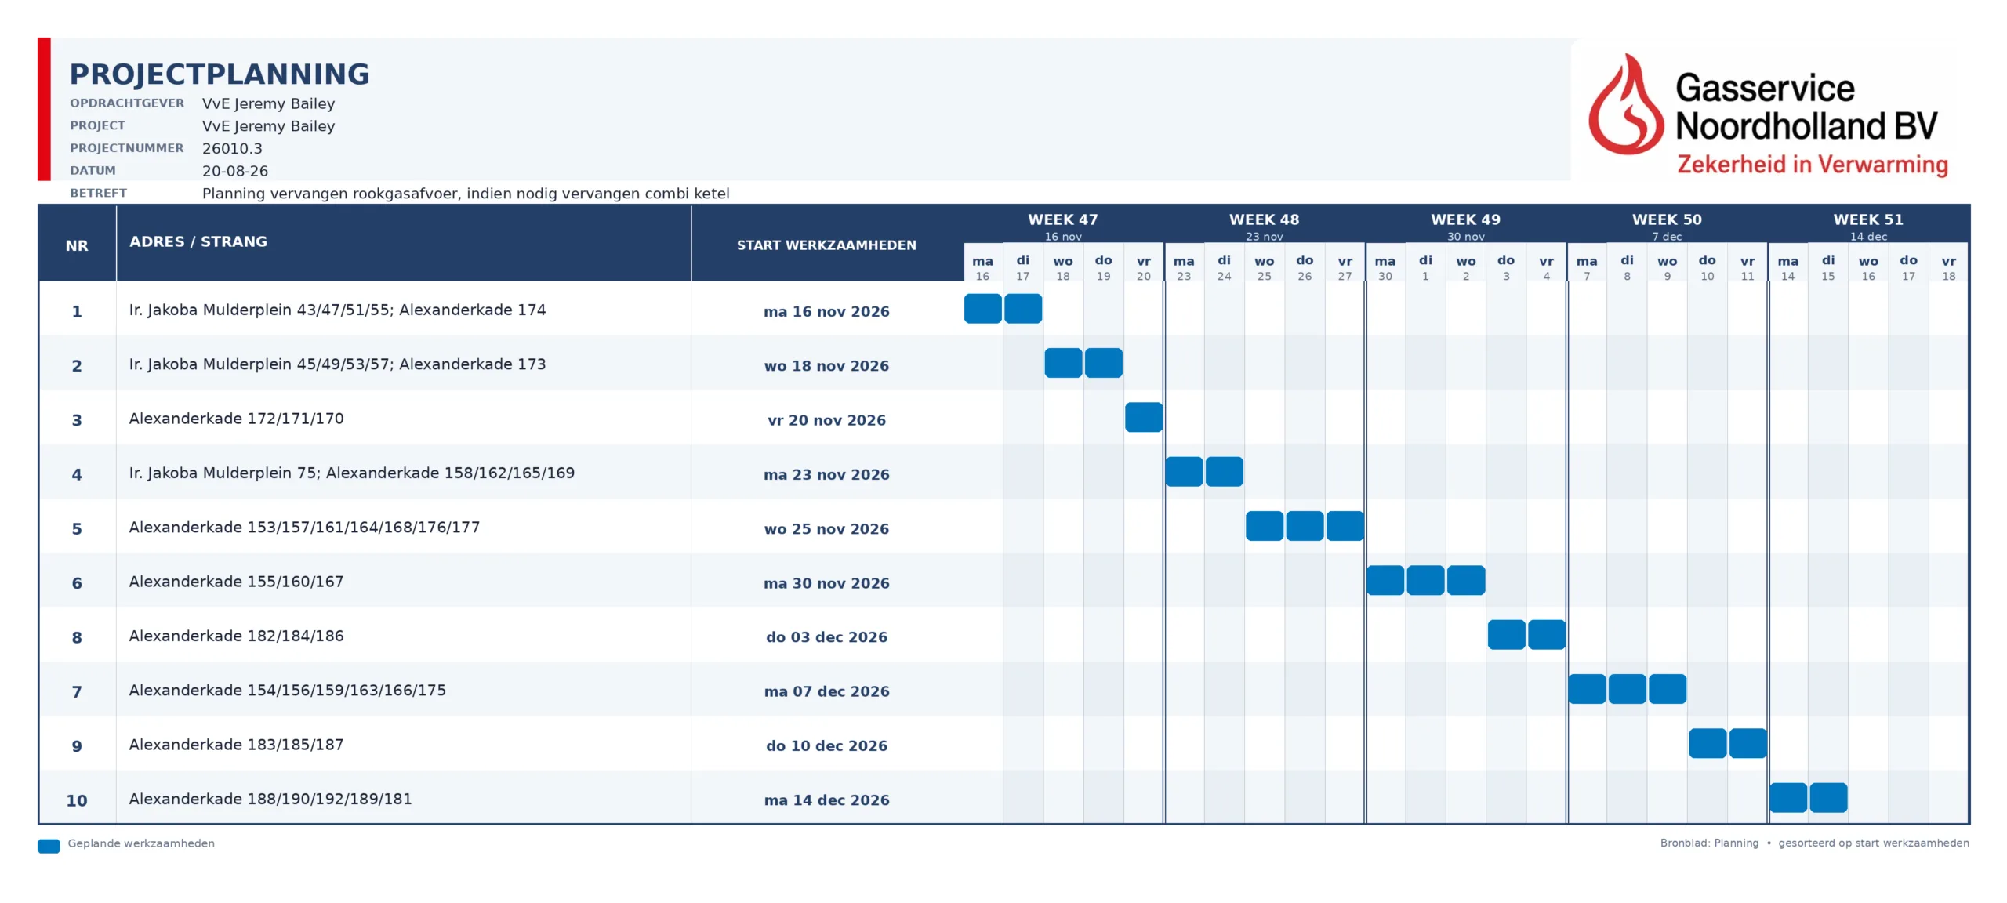Click the do 19 nov bar in row 2
This screenshot has width=2007, height=903.
(1103, 363)
